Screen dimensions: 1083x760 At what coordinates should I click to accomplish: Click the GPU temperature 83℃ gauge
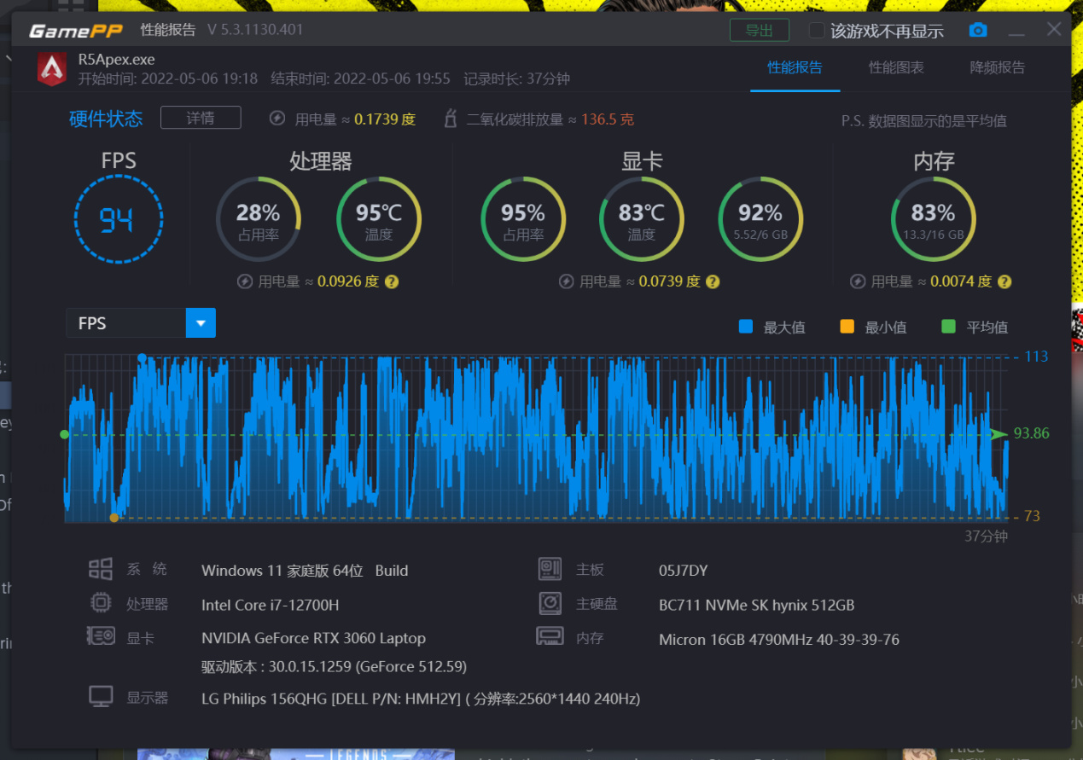click(642, 219)
